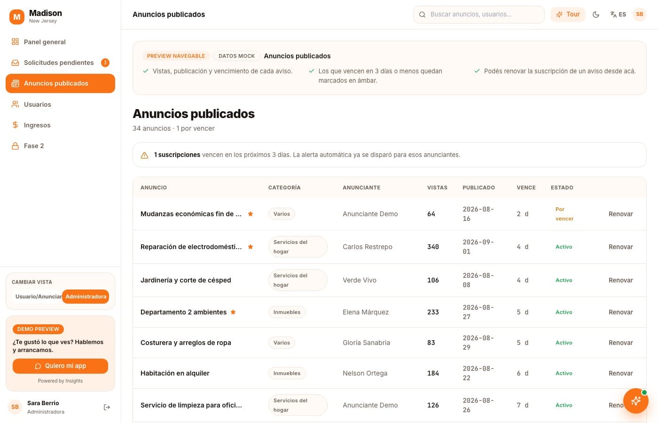Click advertiser Verde Vivo
Screen dimensions: 658x423
pos(360,280)
